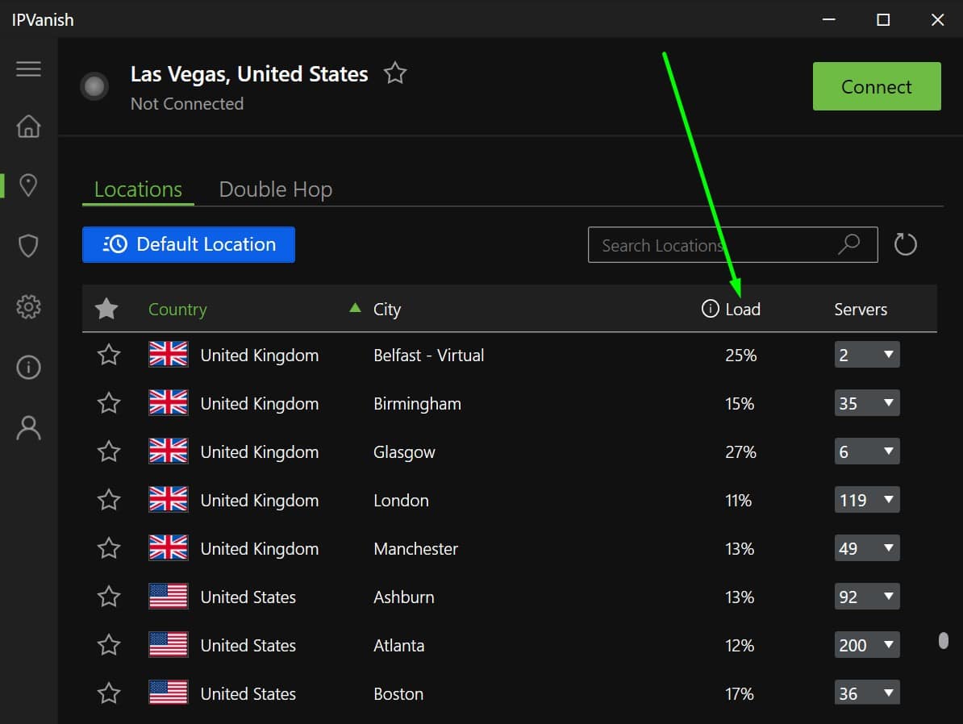Favorite Manchester with its star

click(x=109, y=547)
